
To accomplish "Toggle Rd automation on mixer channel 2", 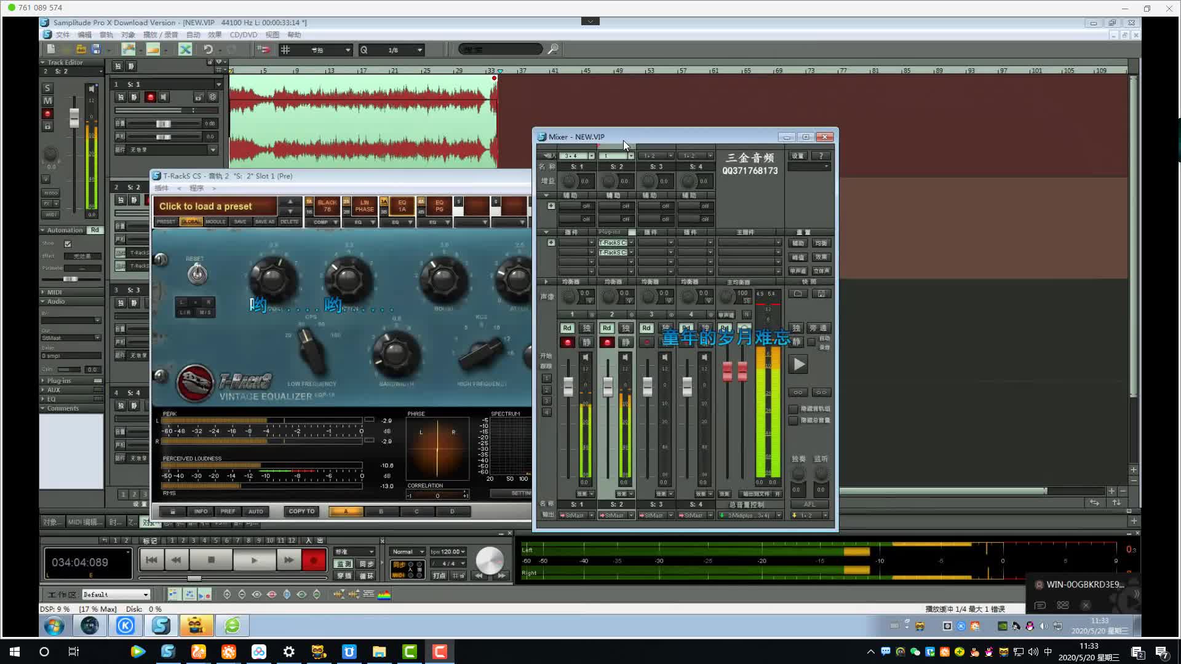I will click(x=606, y=328).
